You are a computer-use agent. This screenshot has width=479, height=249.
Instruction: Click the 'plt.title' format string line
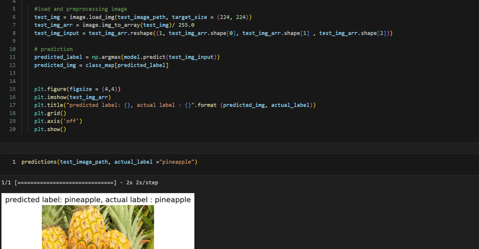175,105
